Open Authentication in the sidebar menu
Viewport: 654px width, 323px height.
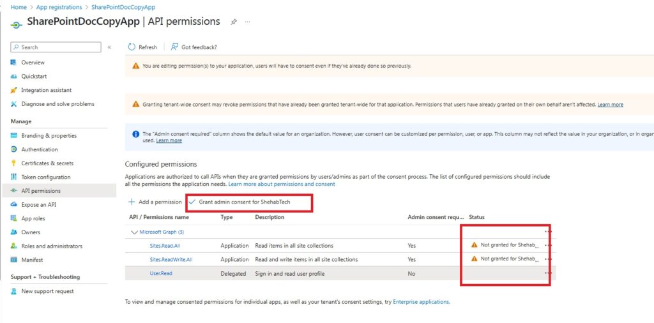coord(40,149)
